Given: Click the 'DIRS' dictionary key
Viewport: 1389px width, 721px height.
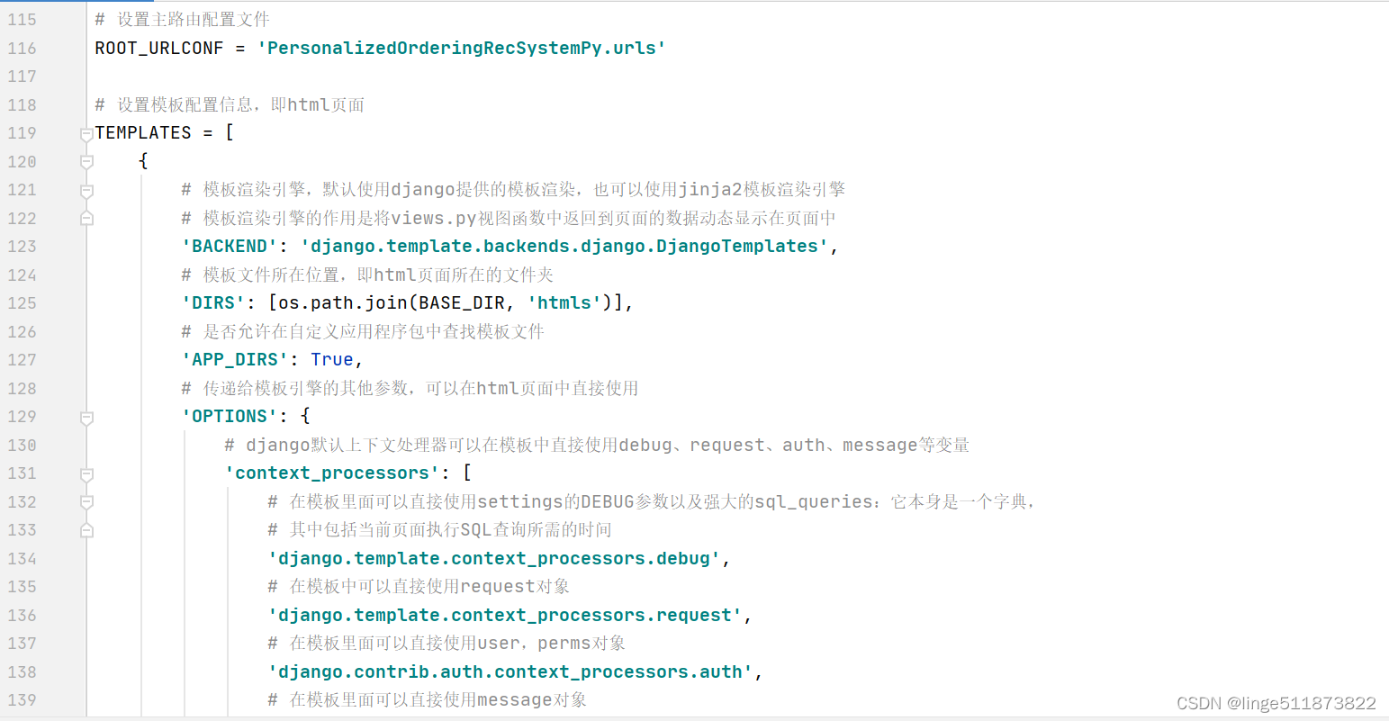Looking at the screenshot, I should click(213, 303).
